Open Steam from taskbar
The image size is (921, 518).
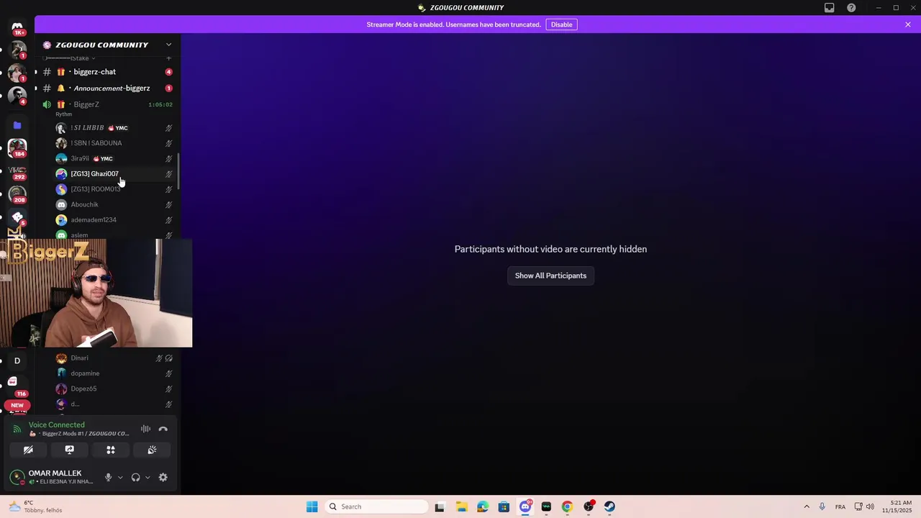tap(609, 506)
